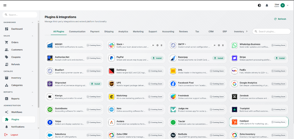
Task: Click the Delhivery logo icon
Action: [x=112, y=71]
